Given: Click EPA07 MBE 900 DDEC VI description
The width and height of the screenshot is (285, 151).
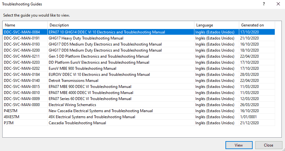Looking at the screenshot, I should pyautogui.click(x=90, y=87).
